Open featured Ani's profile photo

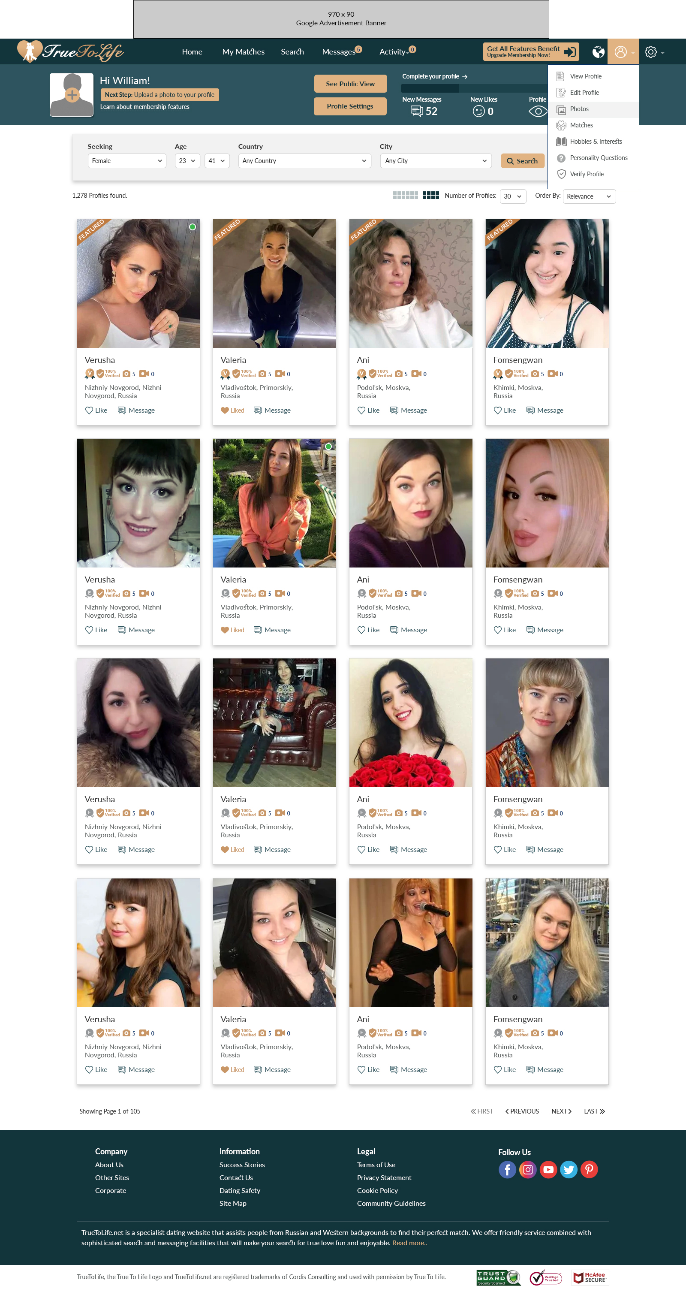[x=411, y=284]
